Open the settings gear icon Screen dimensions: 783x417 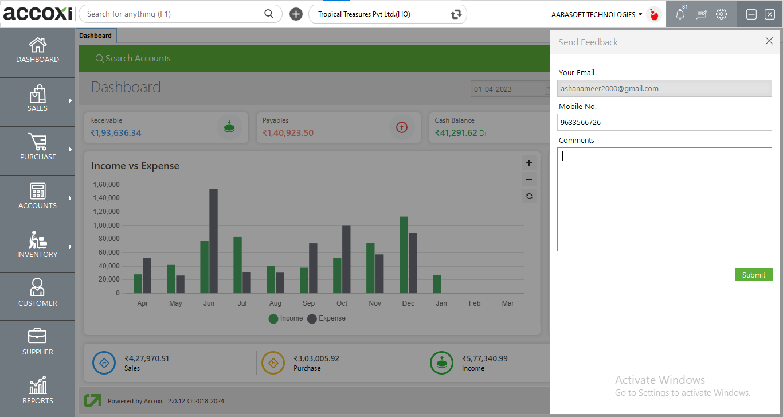(x=721, y=14)
